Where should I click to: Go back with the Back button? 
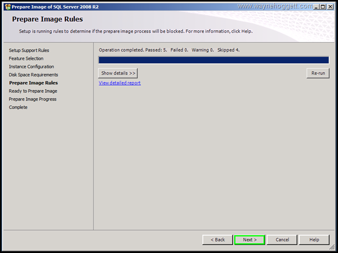tap(218, 239)
